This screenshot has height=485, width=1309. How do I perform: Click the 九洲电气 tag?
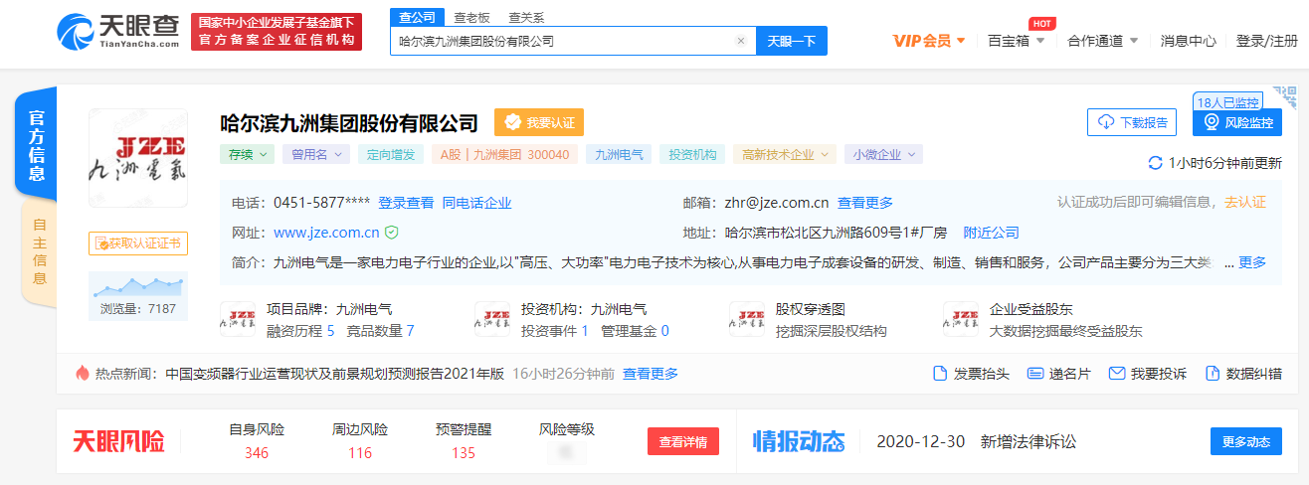[x=620, y=154]
